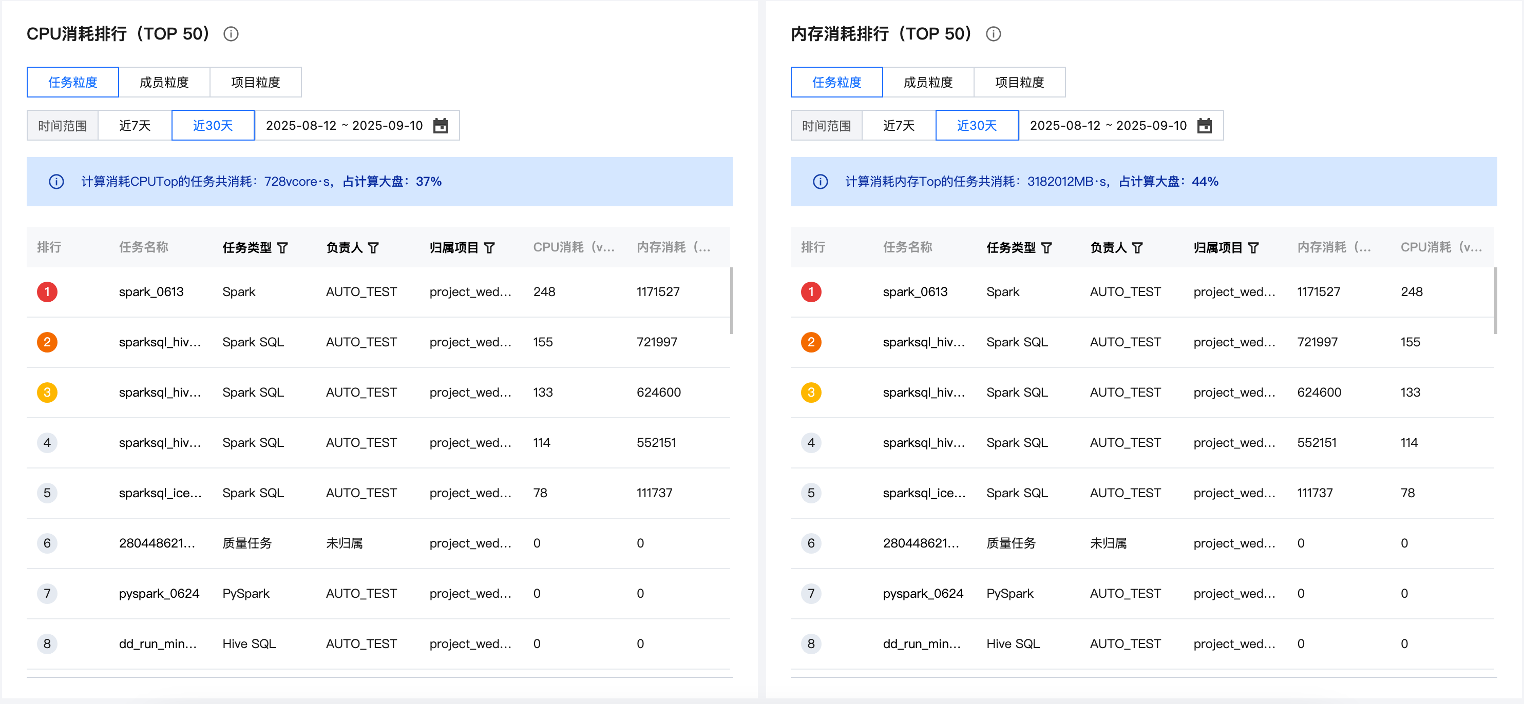
Task: Open calendar icon in CPU panel date range
Action: (x=440, y=126)
